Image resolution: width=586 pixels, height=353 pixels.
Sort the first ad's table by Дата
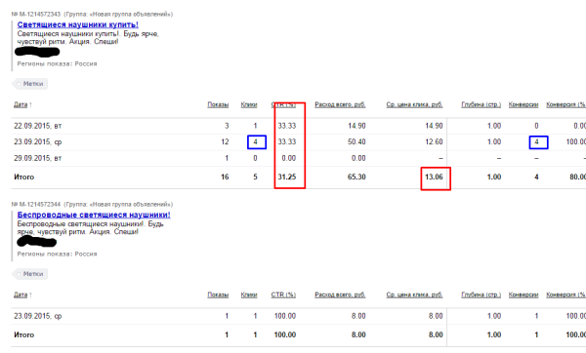point(21,105)
